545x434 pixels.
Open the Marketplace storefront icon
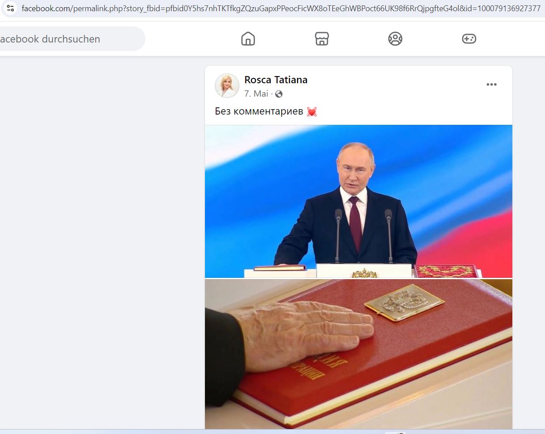tap(322, 39)
